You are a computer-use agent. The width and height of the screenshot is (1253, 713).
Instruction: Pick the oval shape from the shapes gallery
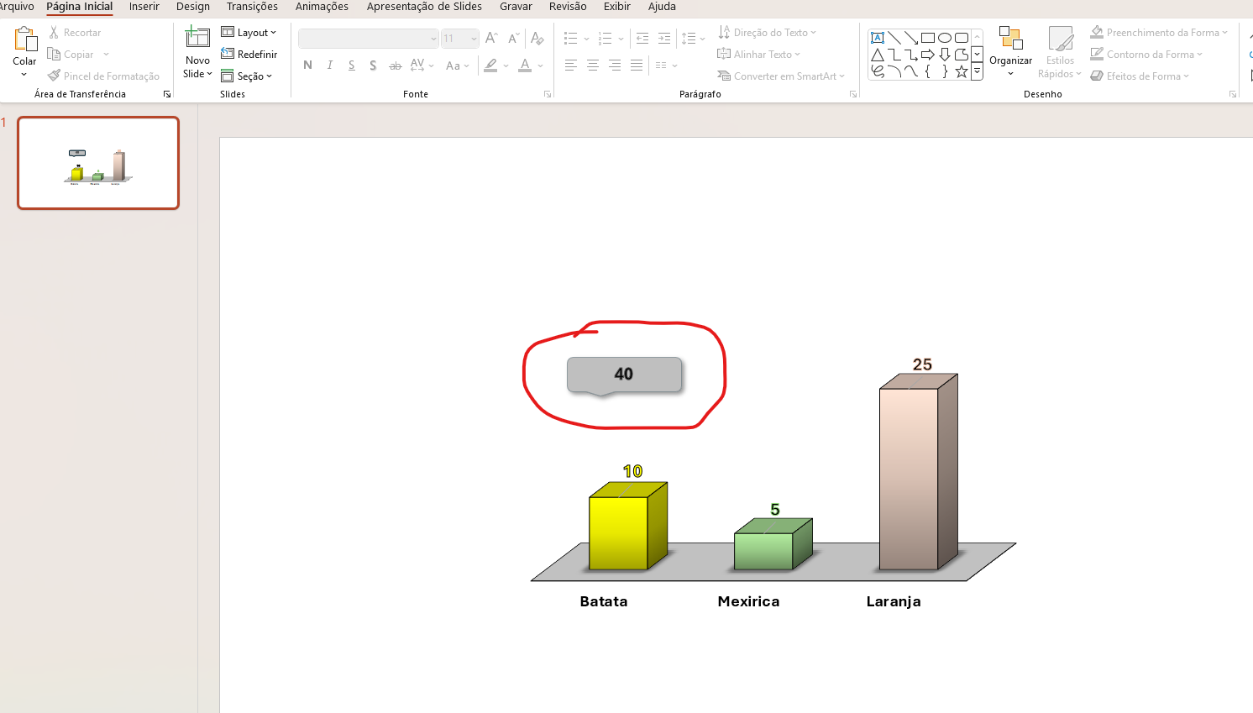tap(945, 38)
